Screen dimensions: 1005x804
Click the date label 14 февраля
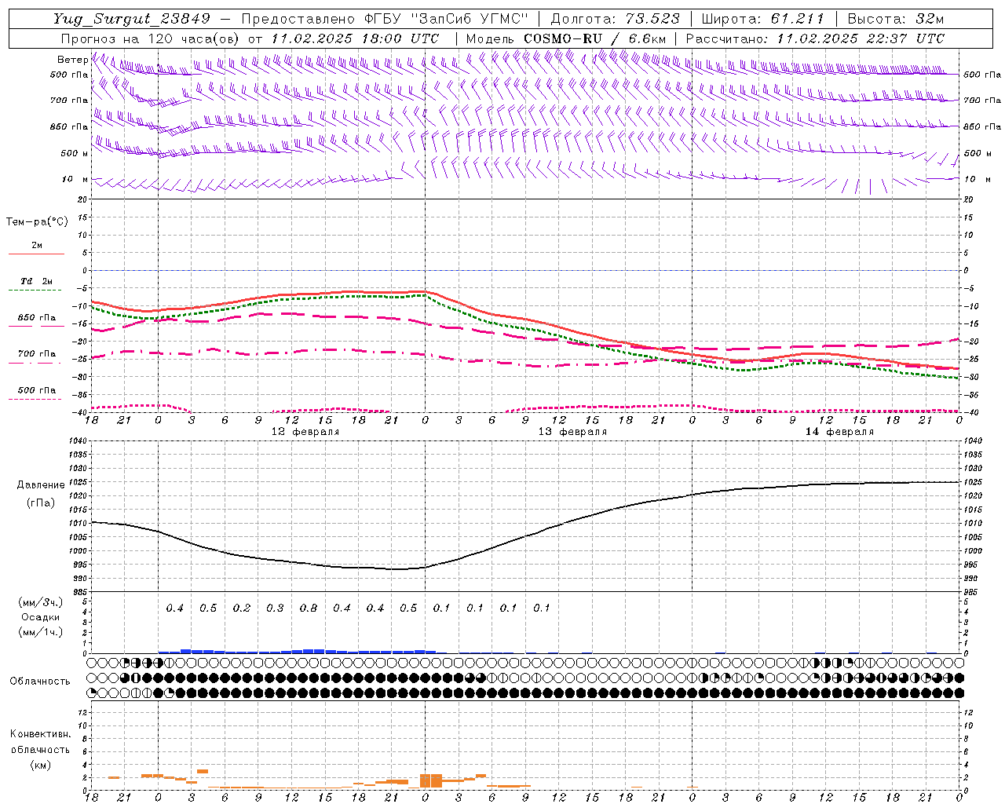point(839,432)
